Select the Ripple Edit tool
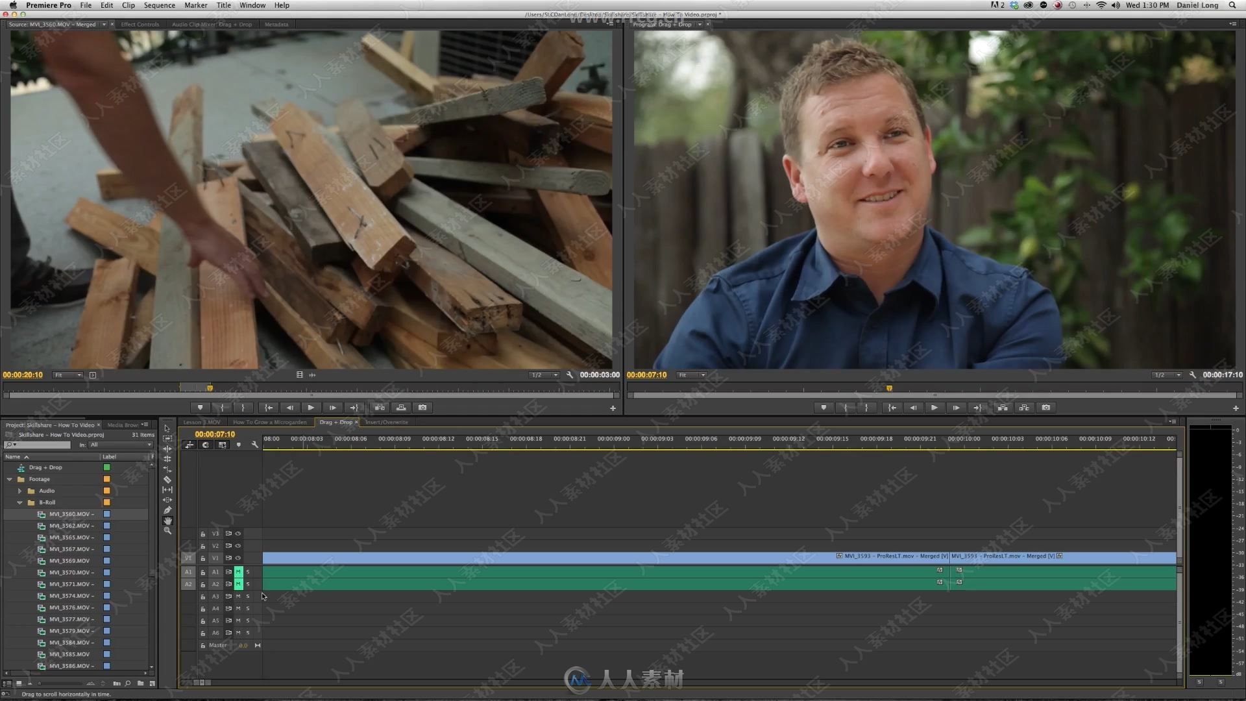This screenshot has height=701, width=1246. [x=167, y=449]
